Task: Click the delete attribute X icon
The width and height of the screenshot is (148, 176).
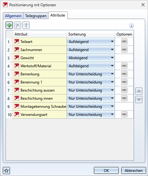Action: [18, 25]
